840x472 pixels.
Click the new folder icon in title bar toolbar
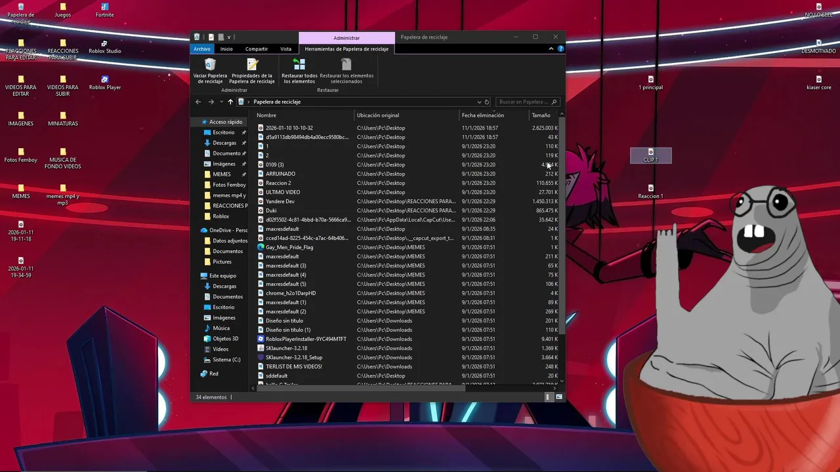tap(221, 37)
